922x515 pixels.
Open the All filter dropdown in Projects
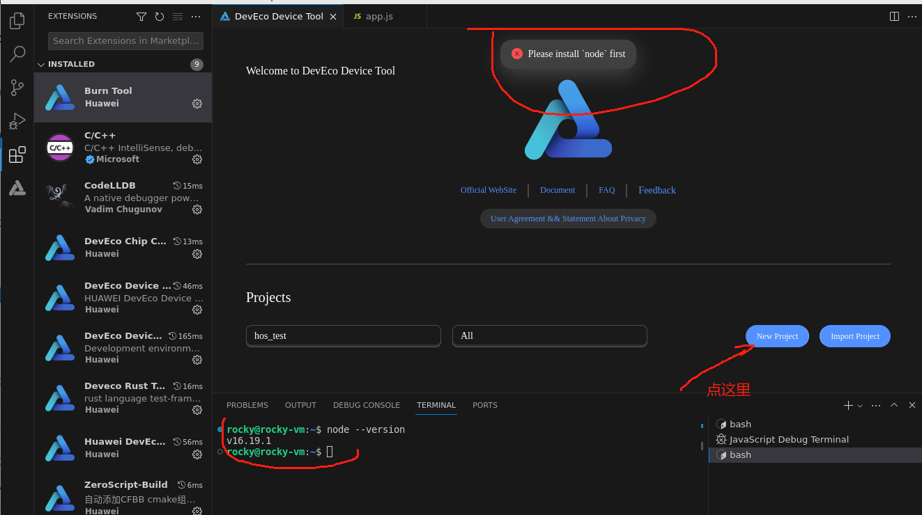549,335
